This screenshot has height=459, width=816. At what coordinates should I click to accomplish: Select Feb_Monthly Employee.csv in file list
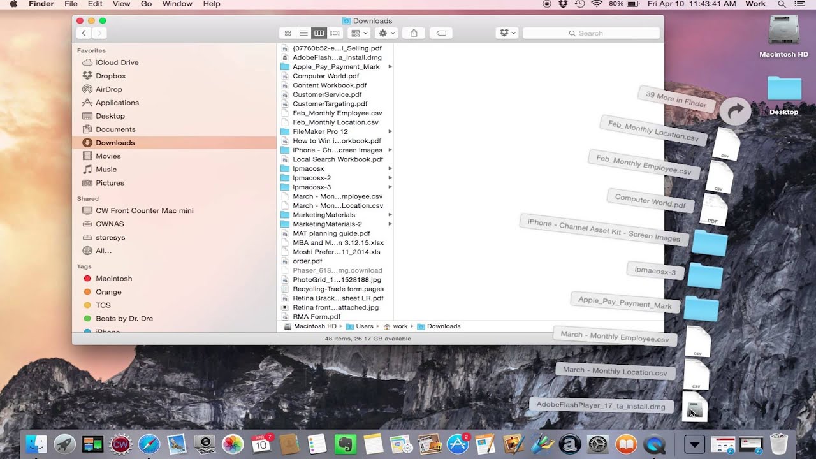tap(336, 113)
